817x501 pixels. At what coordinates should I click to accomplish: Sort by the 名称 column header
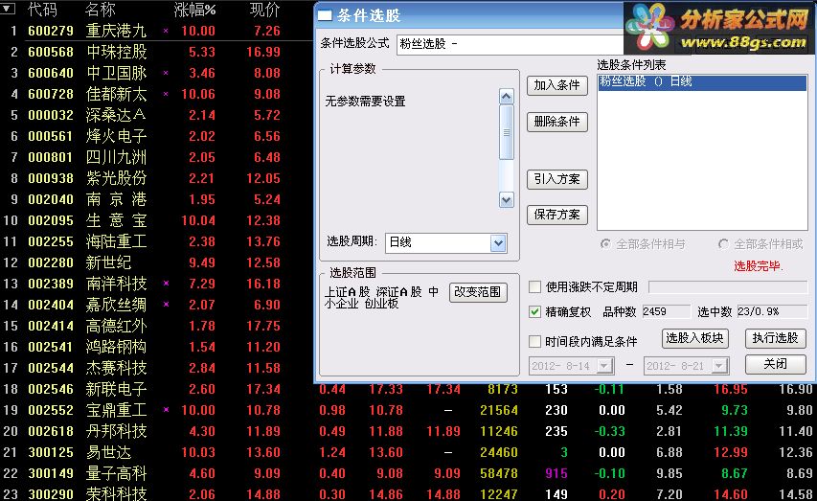tap(100, 10)
